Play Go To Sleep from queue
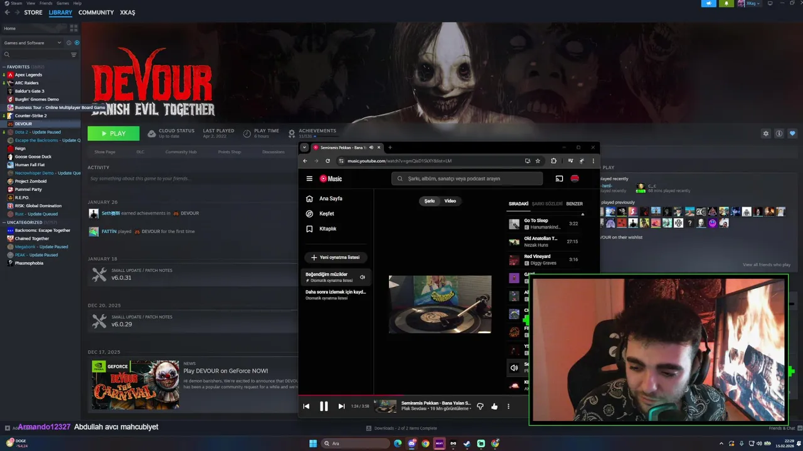 545,224
